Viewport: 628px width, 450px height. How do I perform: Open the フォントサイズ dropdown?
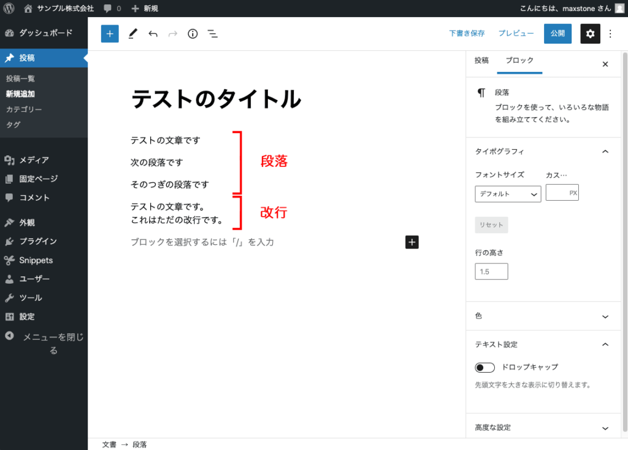[508, 193]
